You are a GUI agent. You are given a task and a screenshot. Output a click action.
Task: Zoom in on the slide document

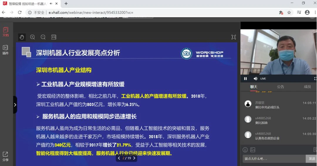(x=33, y=37)
